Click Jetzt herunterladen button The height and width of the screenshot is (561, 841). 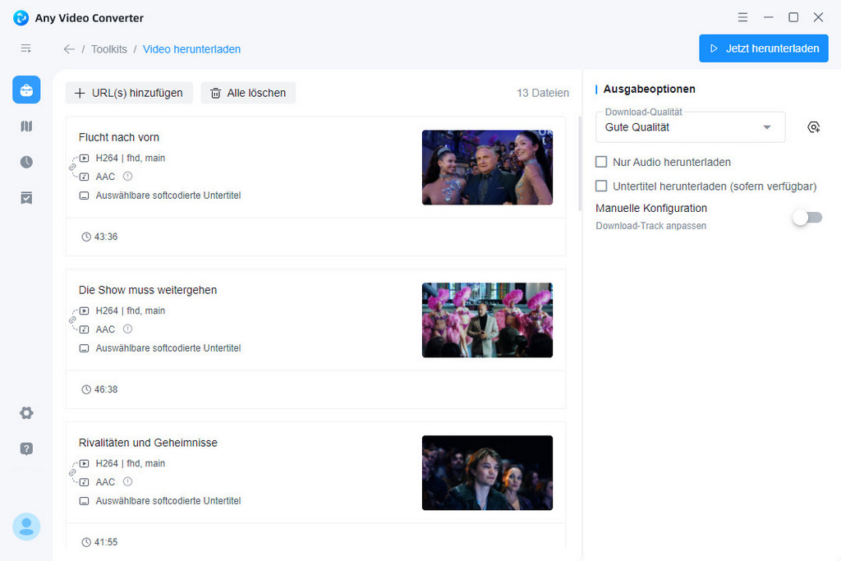pos(763,48)
